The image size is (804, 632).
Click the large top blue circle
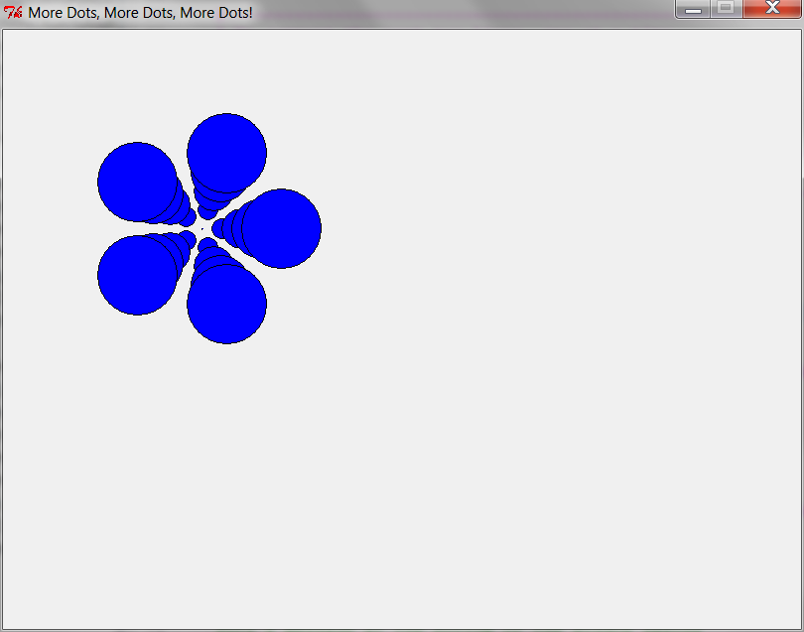(226, 151)
